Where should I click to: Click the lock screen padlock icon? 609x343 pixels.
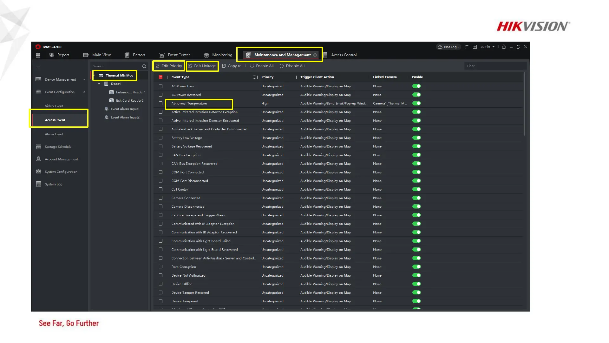coord(504,47)
